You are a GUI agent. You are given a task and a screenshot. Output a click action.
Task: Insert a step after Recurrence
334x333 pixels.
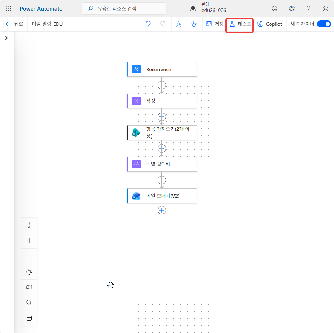162,85
